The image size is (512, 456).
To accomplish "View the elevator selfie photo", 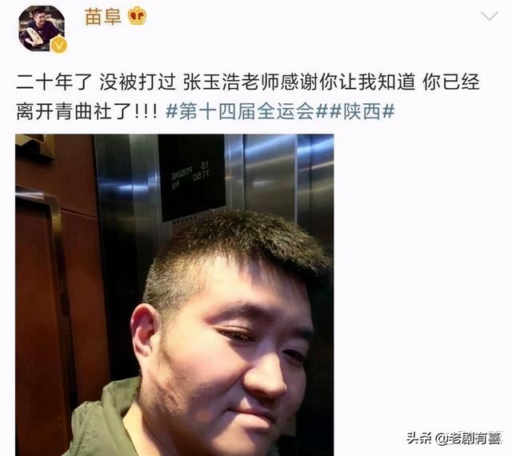I will click(174, 295).
